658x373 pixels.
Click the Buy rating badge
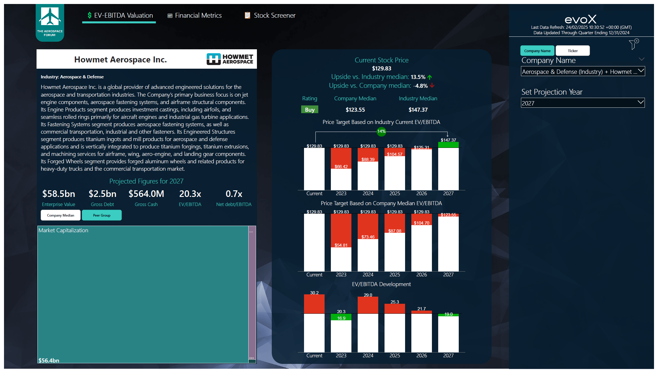coord(309,109)
